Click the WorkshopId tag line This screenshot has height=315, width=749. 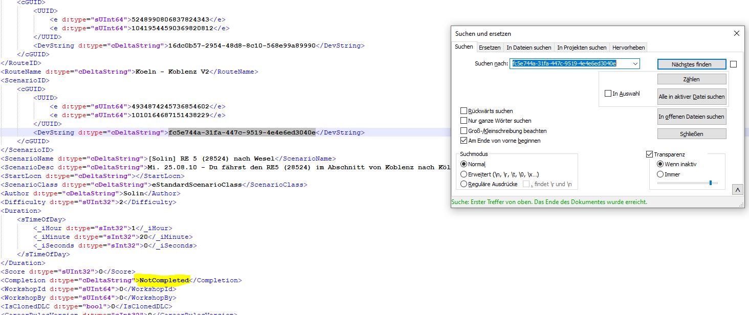pyautogui.click(x=89, y=289)
